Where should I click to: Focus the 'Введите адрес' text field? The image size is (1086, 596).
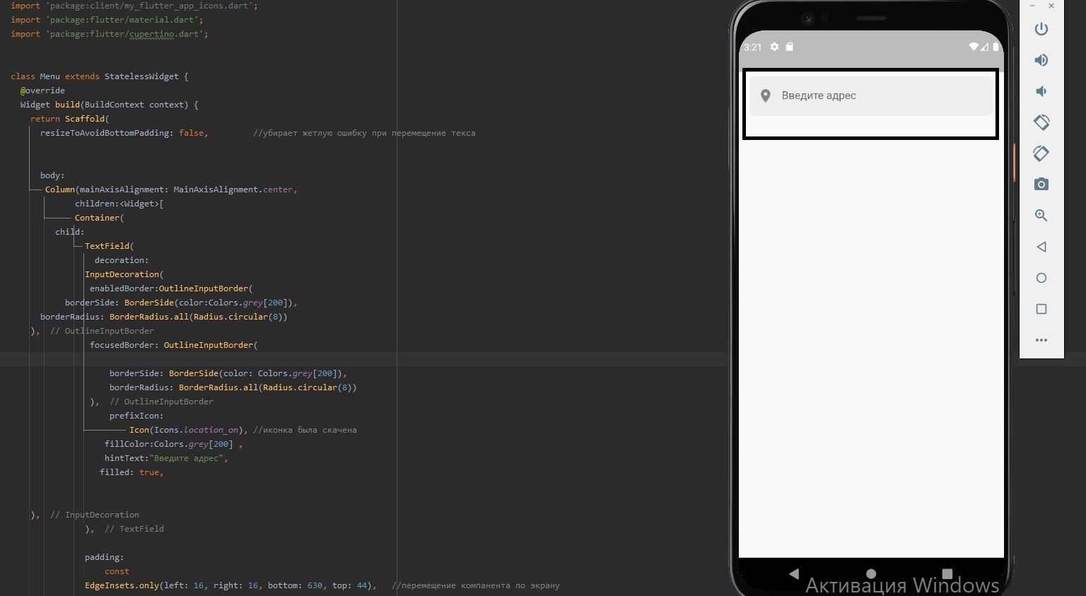tap(871, 95)
